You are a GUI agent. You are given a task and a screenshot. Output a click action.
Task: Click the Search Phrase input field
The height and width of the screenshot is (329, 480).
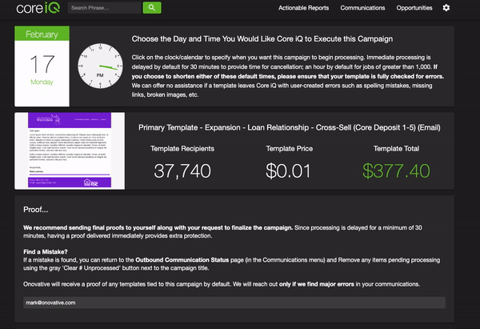pyautogui.click(x=104, y=8)
